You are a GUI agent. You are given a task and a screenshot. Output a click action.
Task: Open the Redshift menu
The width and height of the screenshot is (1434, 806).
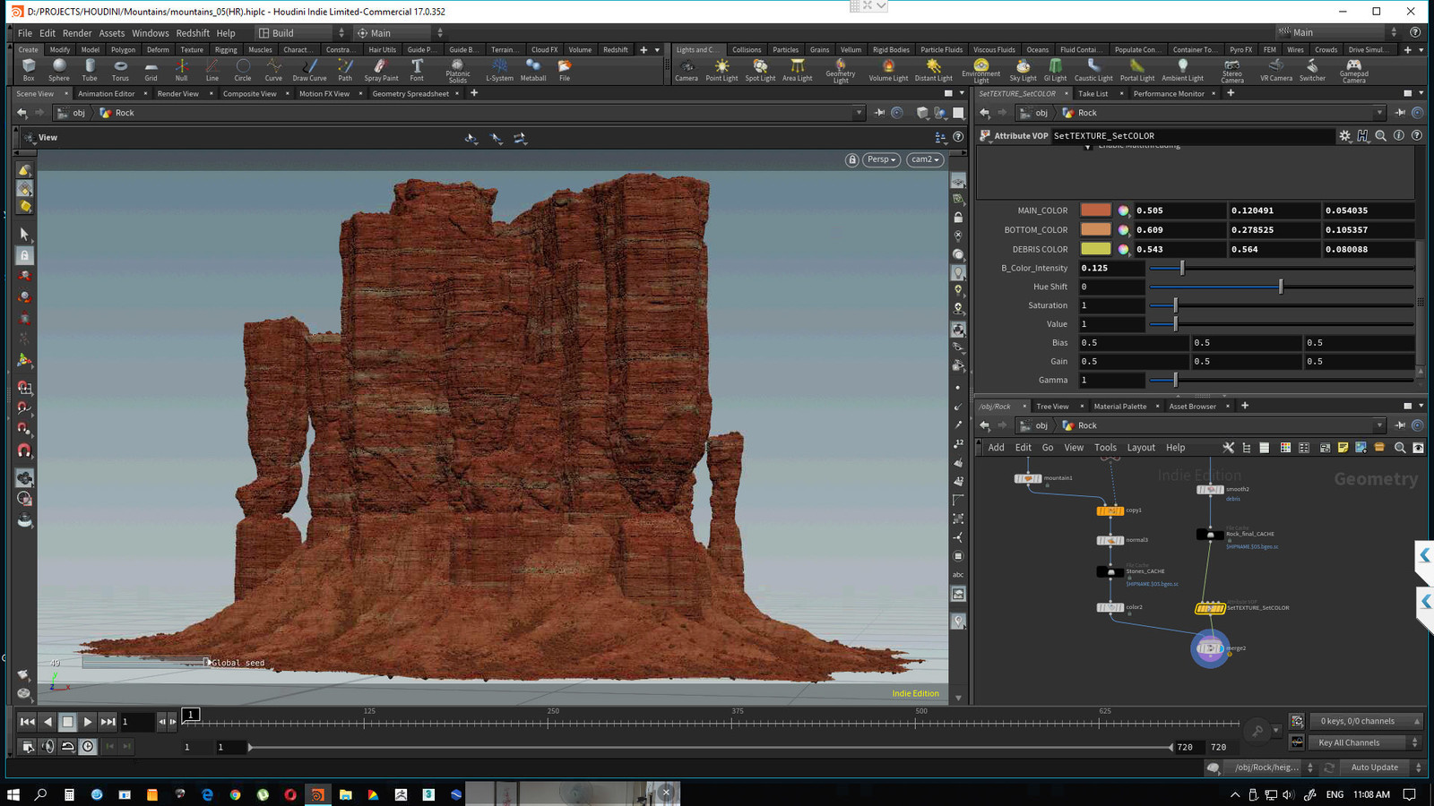(x=193, y=33)
